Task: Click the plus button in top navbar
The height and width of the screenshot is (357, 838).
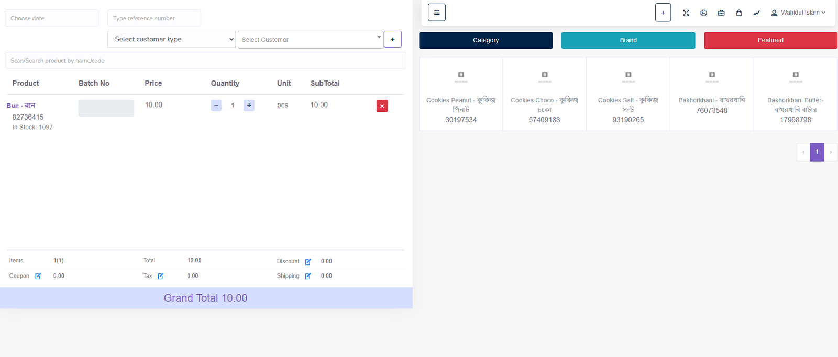Action: pyautogui.click(x=663, y=13)
